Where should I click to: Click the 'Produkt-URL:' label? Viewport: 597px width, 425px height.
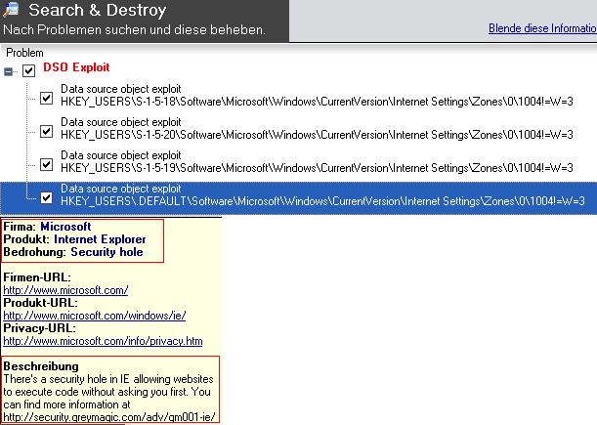(x=40, y=303)
